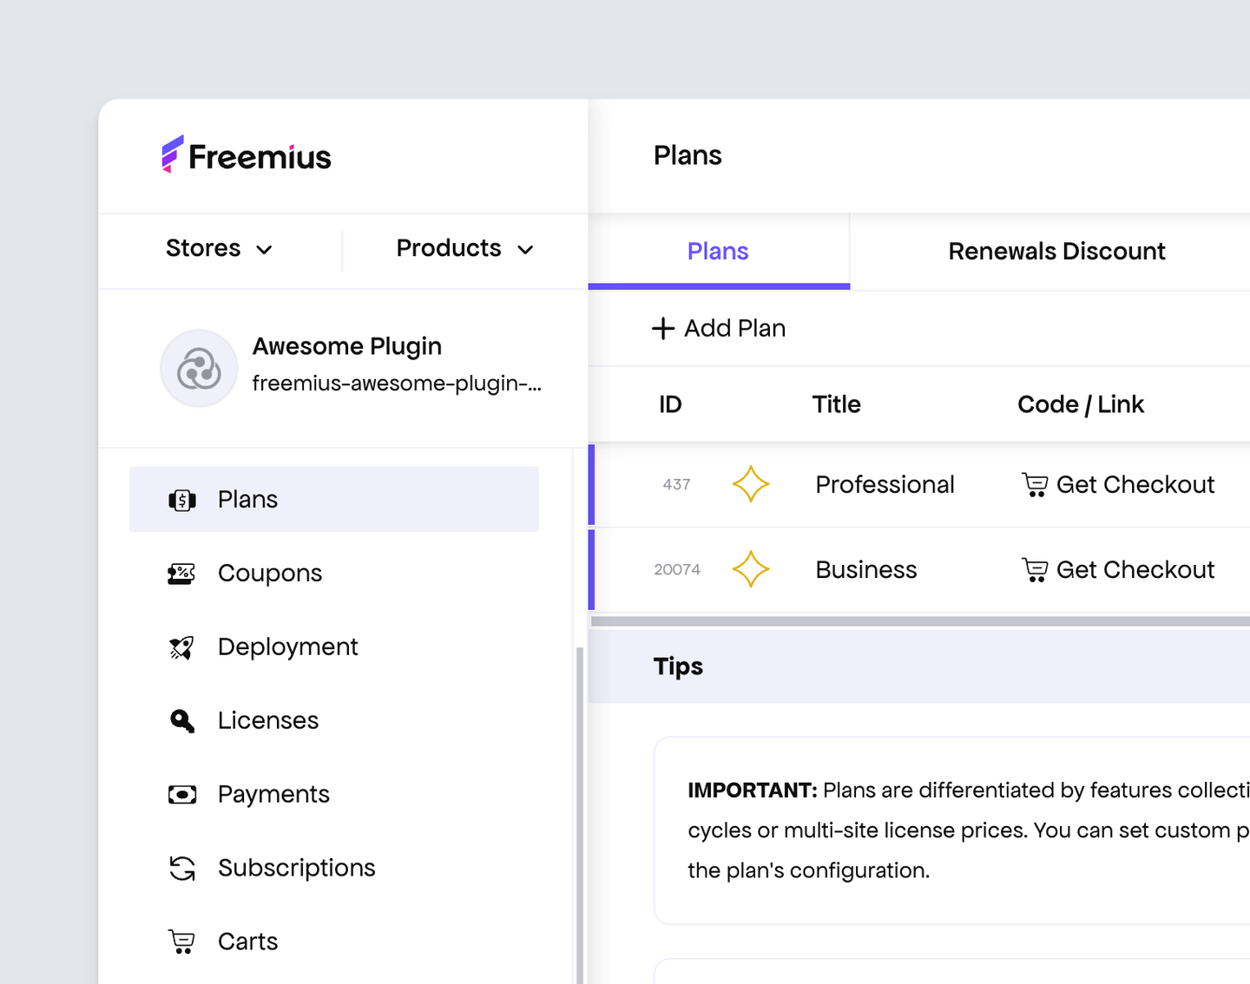Screen dimensions: 1250x984
Task: Click the Freemius logo
Action: (x=246, y=154)
